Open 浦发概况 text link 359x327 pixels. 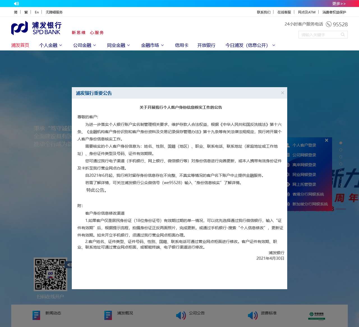125,313
